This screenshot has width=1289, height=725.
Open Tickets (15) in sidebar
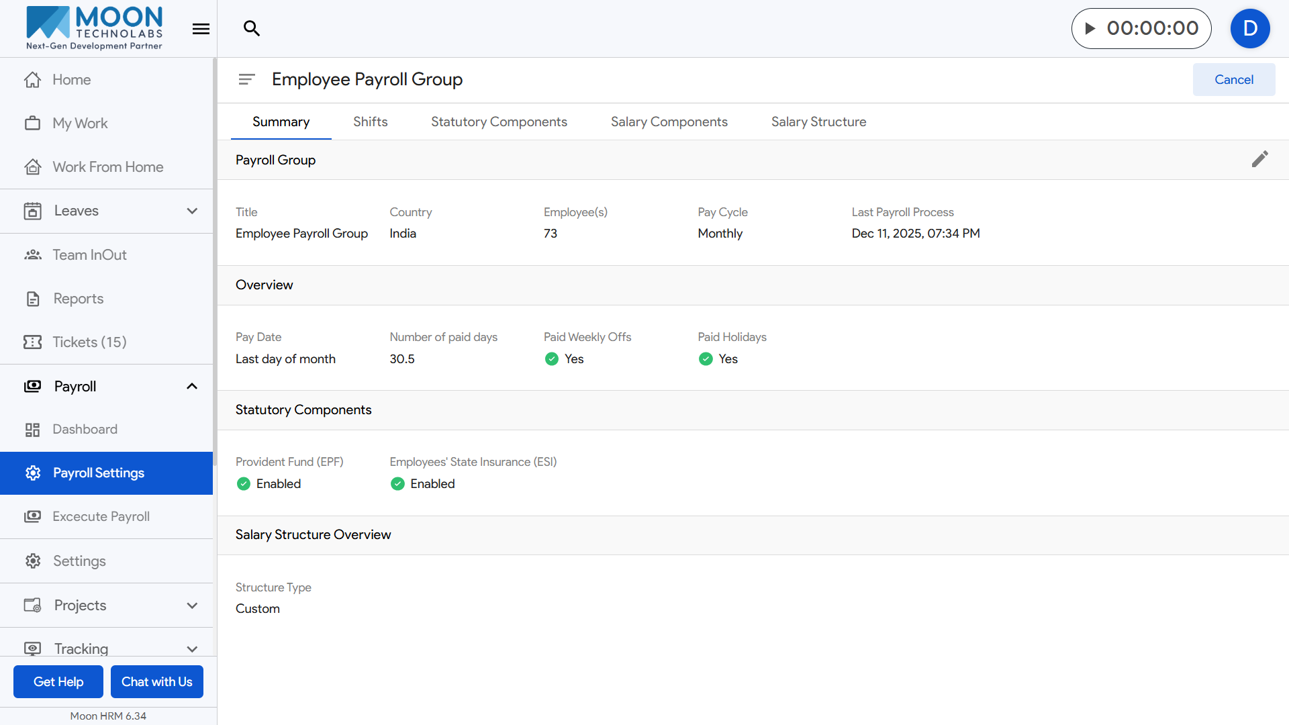(x=89, y=342)
